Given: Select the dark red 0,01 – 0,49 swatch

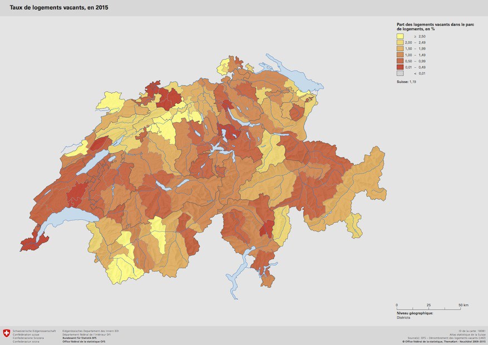Looking at the screenshot, I should pyautogui.click(x=400, y=67).
